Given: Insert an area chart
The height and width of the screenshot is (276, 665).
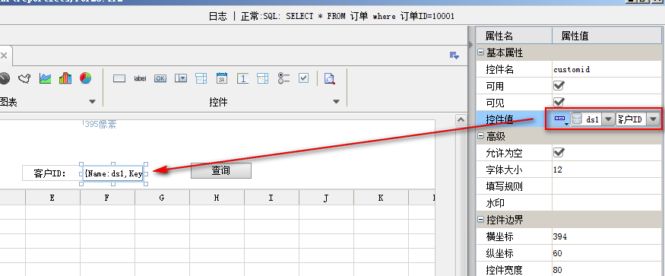Looking at the screenshot, I should (45, 78).
